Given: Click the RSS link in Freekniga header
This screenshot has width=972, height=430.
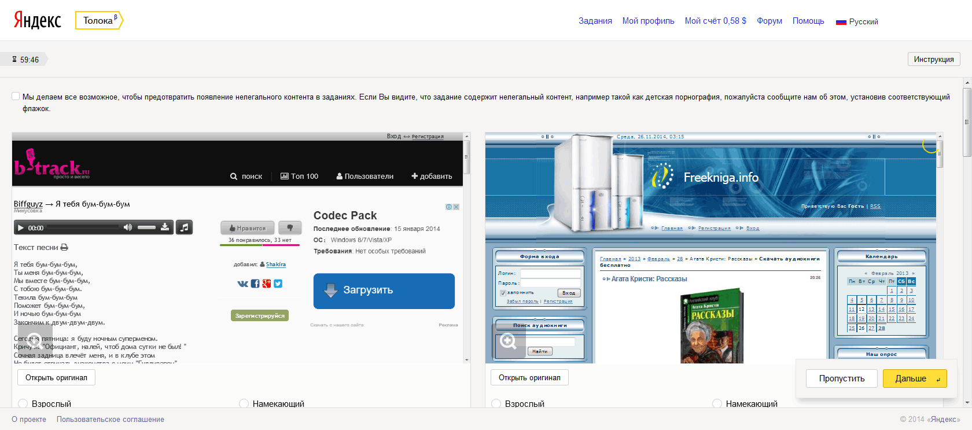Looking at the screenshot, I should pyautogui.click(x=875, y=206).
